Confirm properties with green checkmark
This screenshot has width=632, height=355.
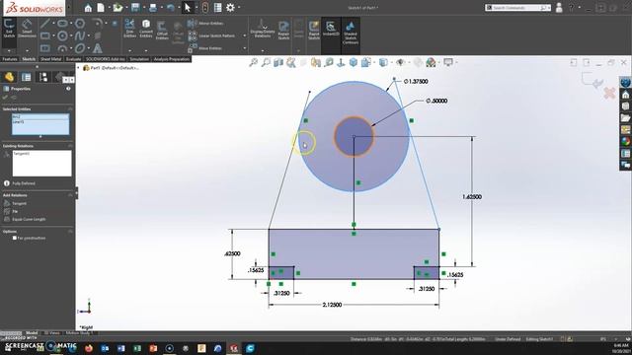pos(5,98)
